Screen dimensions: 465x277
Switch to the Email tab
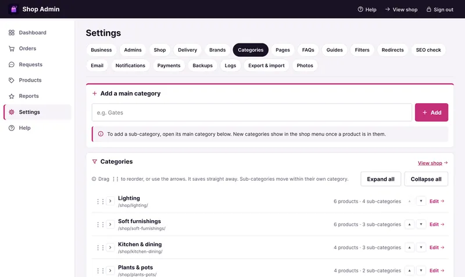click(97, 65)
